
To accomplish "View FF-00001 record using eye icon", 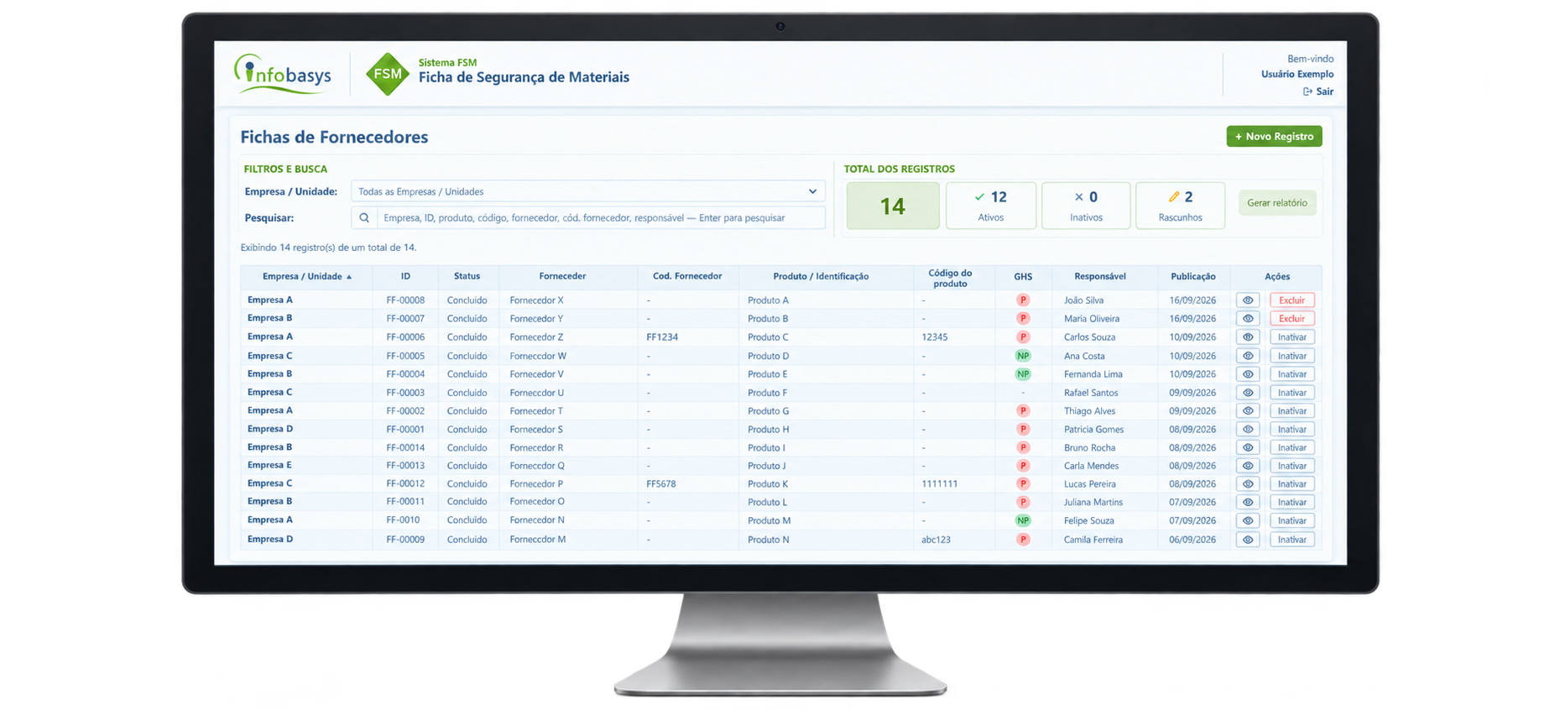I will (1248, 430).
